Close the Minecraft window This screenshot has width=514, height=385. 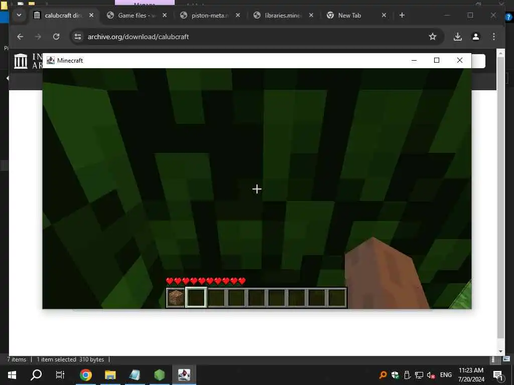[460, 60]
